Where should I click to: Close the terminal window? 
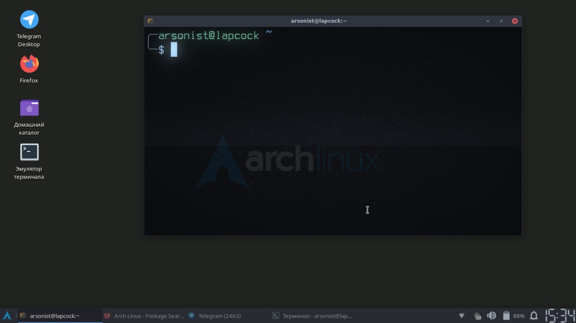[515, 21]
